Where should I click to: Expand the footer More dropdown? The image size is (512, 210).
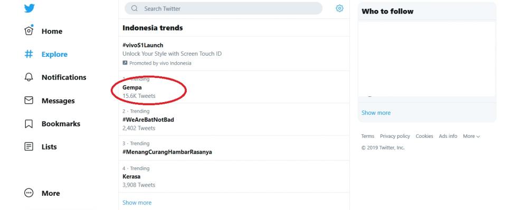471,136
